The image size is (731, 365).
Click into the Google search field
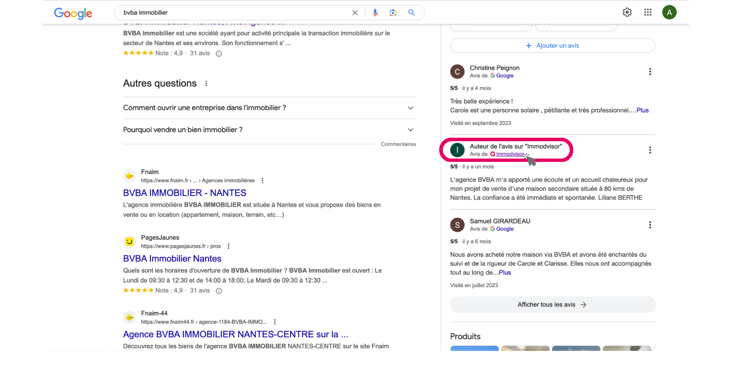tap(234, 12)
